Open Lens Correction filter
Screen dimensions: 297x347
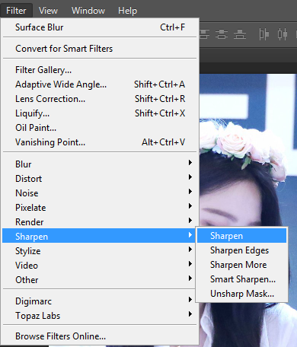(x=100, y=99)
